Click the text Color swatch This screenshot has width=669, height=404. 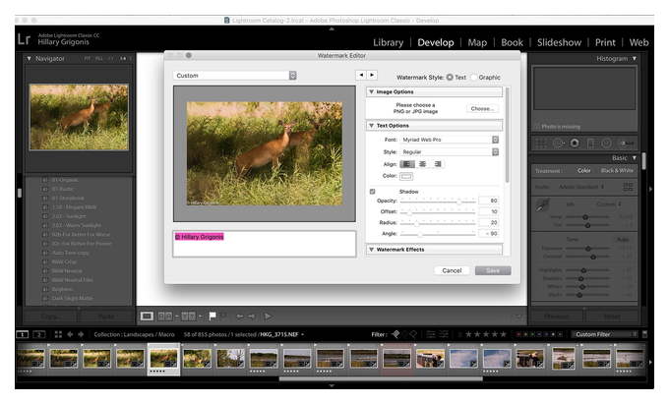click(406, 176)
